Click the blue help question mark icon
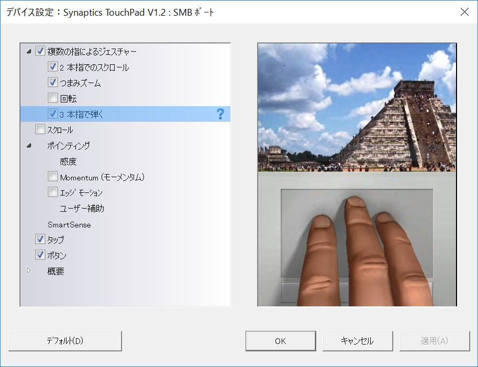 220,113
